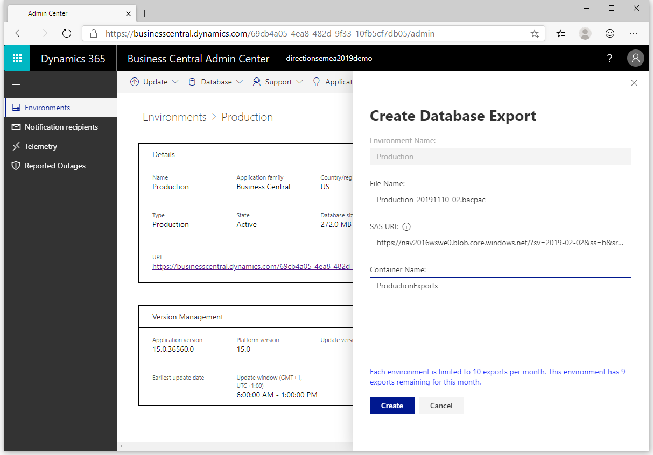Open the Database dropdown menu
653x455 pixels.
(x=238, y=82)
